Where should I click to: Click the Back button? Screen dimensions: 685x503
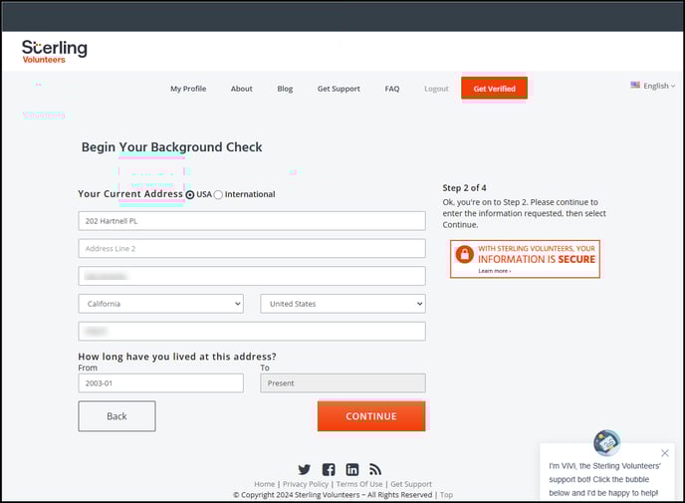(x=116, y=416)
